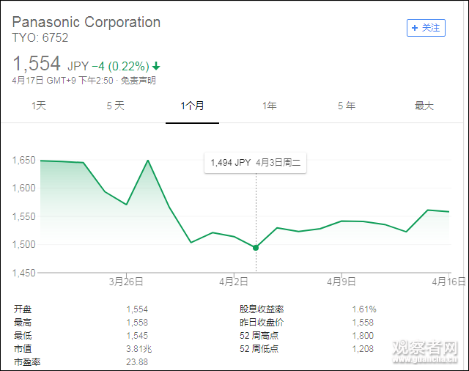Click the 市值 value 3.81兆

click(x=139, y=348)
